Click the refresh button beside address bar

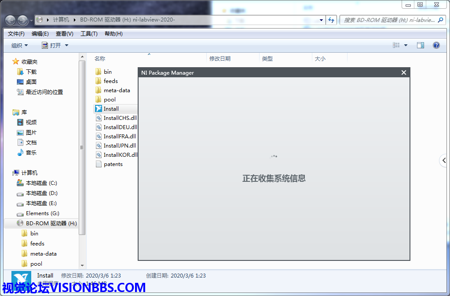[332, 20]
